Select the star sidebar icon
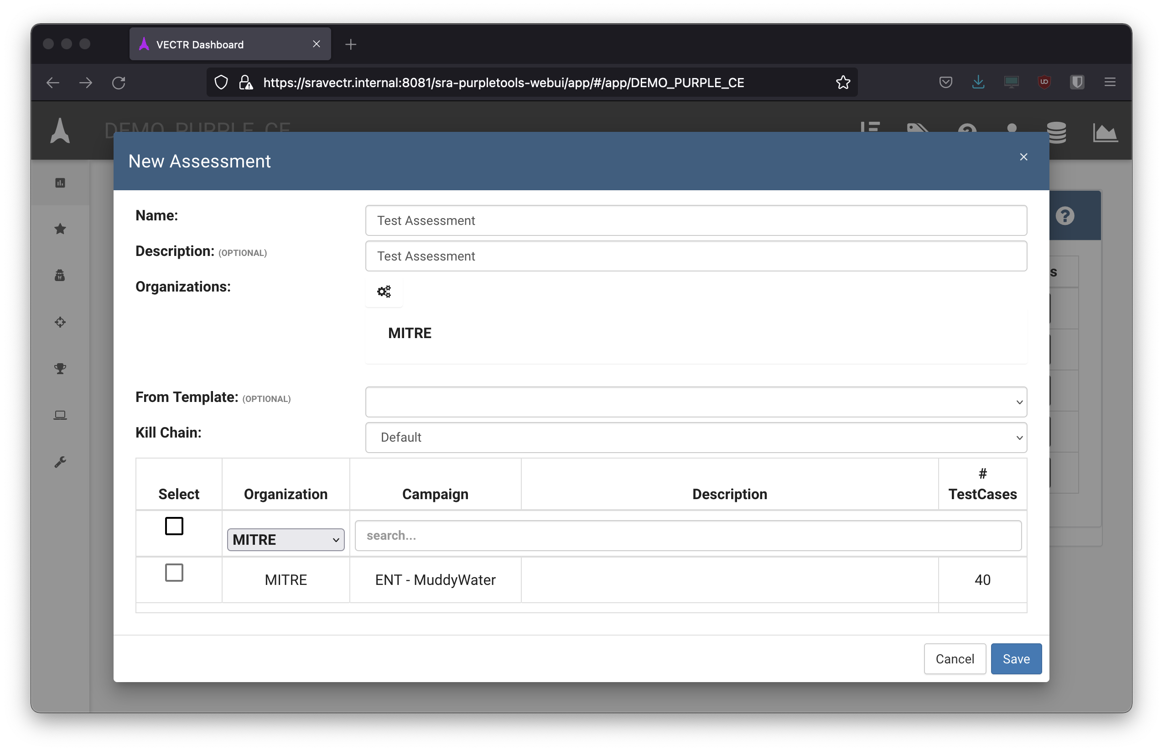 [60, 229]
